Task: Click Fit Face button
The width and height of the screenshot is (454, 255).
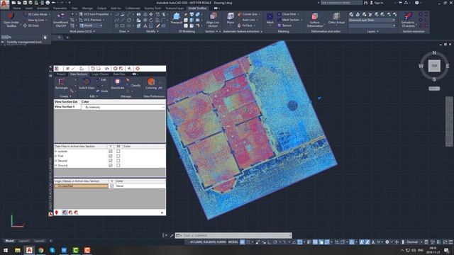Action: pos(245,25)
